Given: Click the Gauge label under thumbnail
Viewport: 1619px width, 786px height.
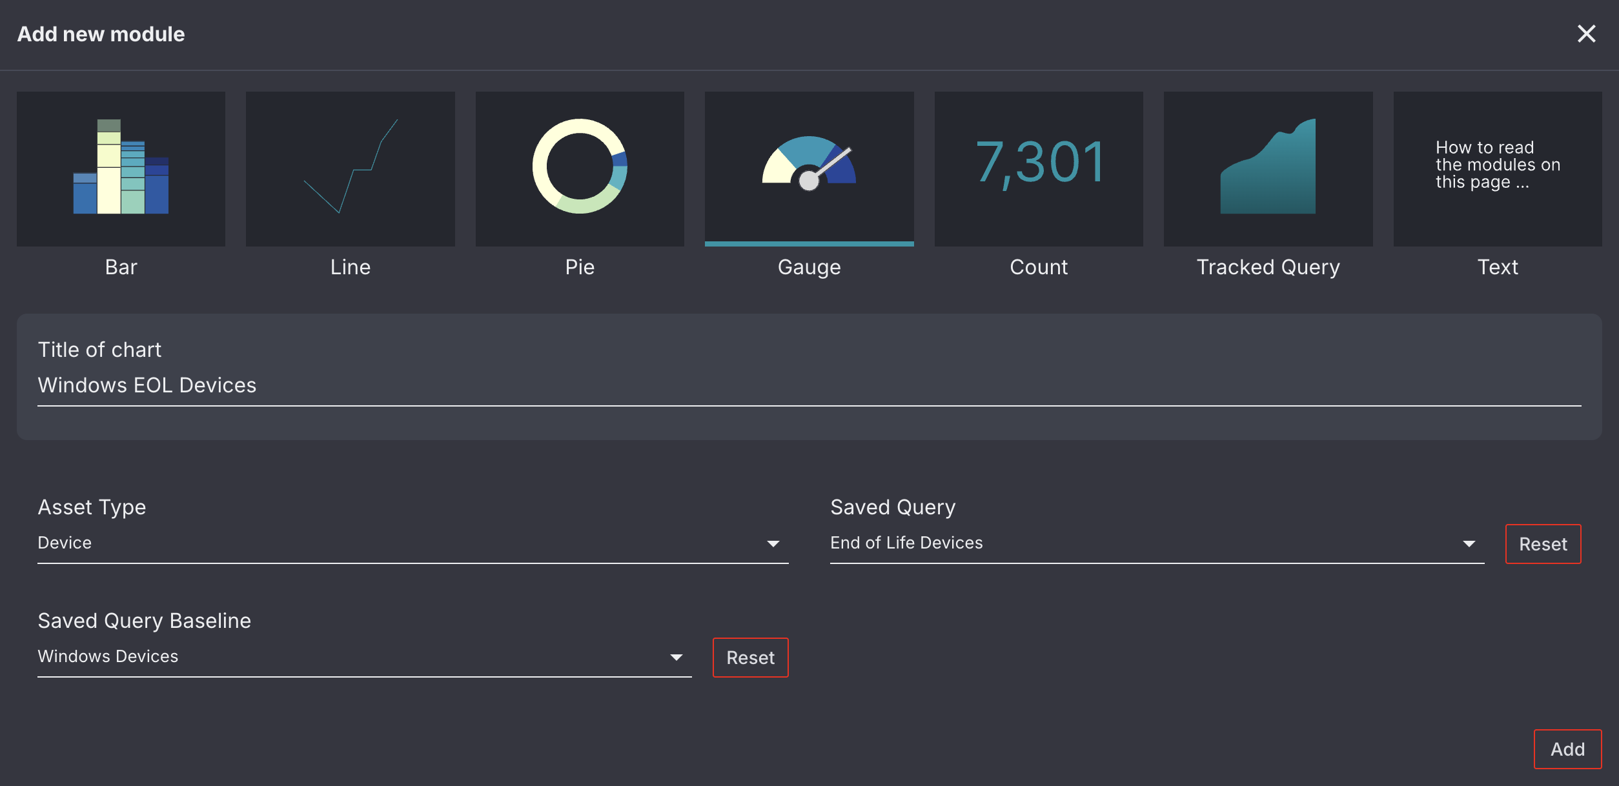Looking at the screenshot, I should (x=809, y=267).
